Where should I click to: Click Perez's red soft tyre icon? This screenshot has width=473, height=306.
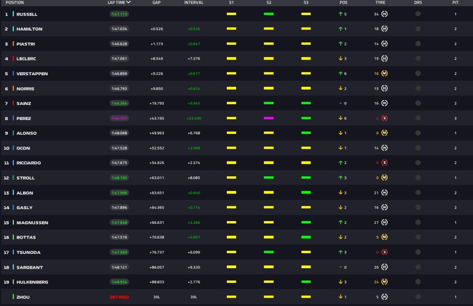pyautogui.click(x=384, y=119)
